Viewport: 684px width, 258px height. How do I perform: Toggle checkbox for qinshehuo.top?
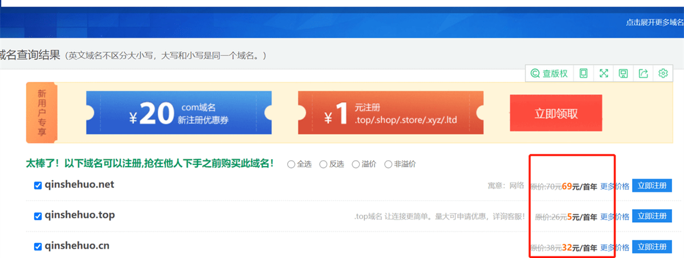coord(38,216)
